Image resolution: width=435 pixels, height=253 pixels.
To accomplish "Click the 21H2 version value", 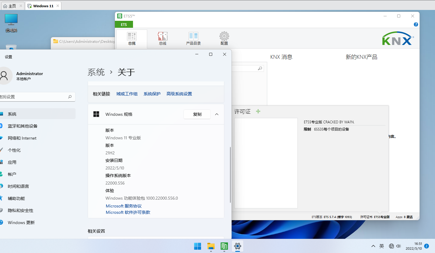I will (110, 153).
